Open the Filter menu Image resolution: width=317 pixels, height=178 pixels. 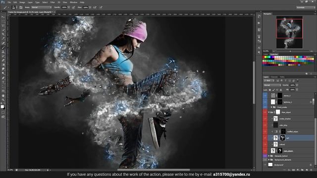(53, 2)
